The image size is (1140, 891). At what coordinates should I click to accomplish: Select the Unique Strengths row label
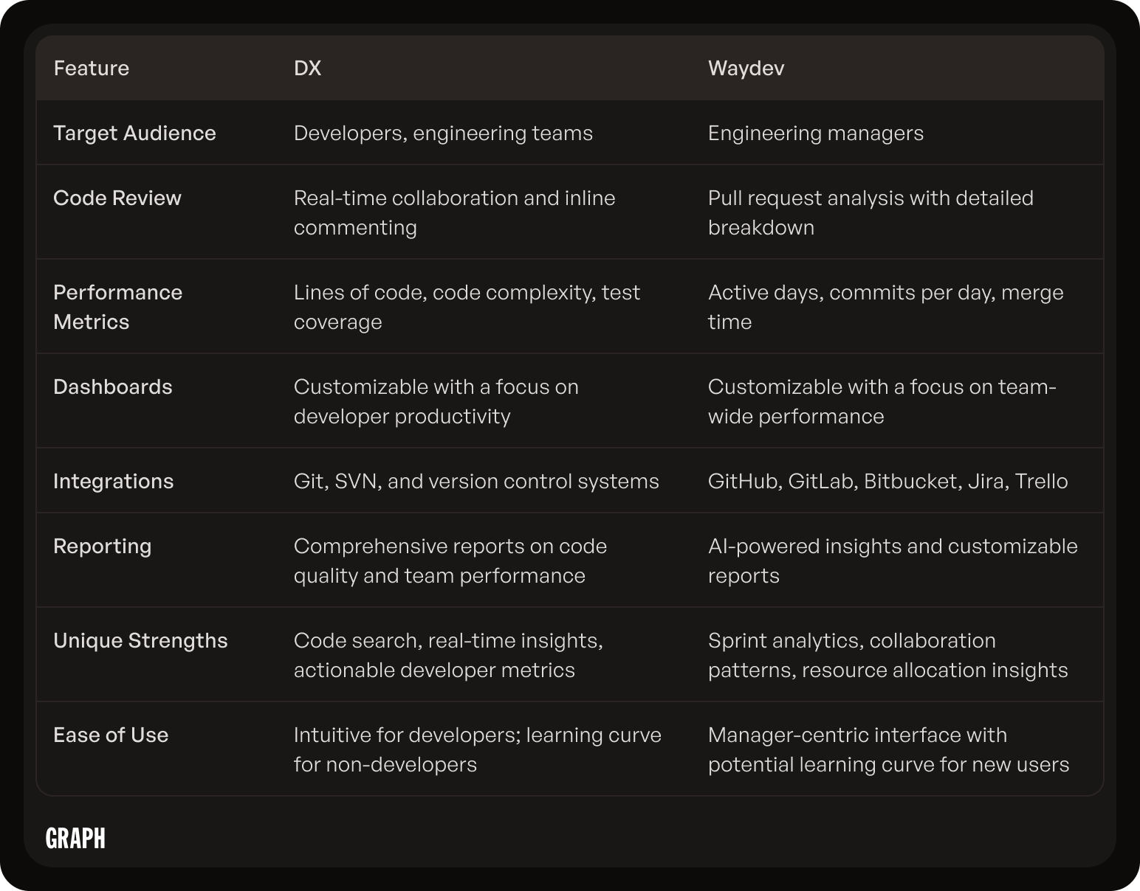click(140, 640)
